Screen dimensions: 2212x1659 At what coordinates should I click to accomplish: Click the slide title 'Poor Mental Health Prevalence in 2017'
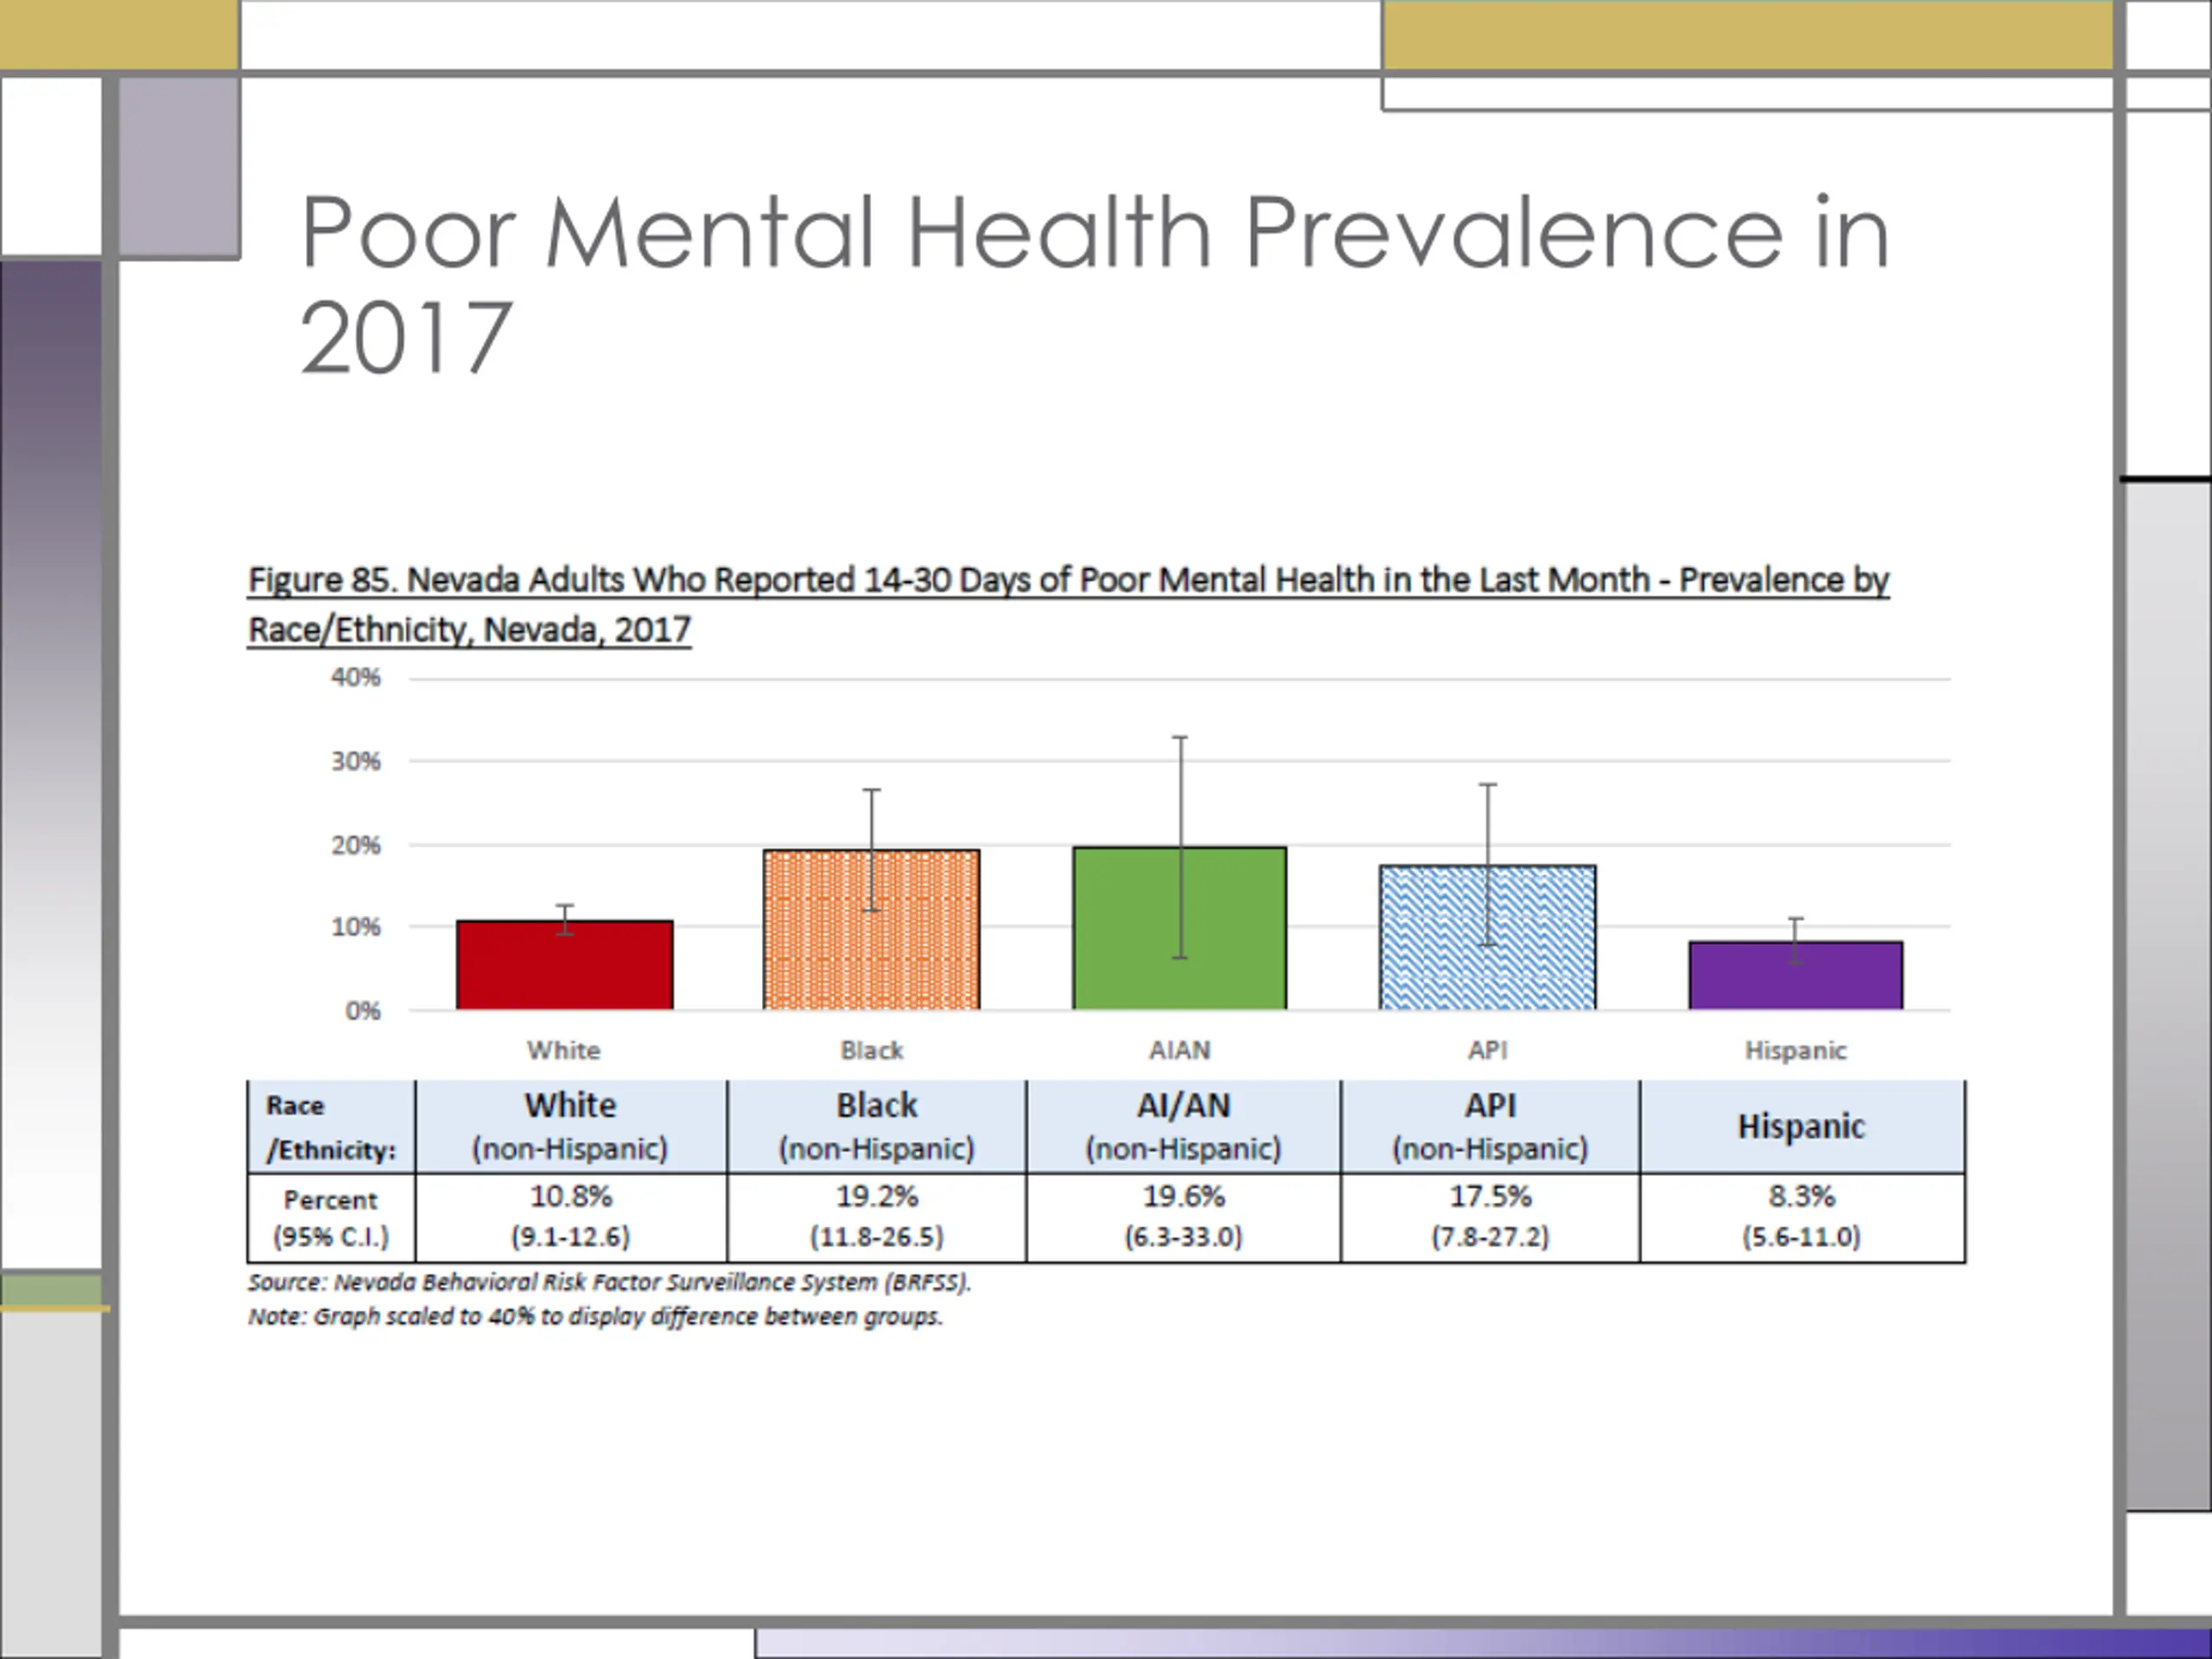(x=1094, y=283)
